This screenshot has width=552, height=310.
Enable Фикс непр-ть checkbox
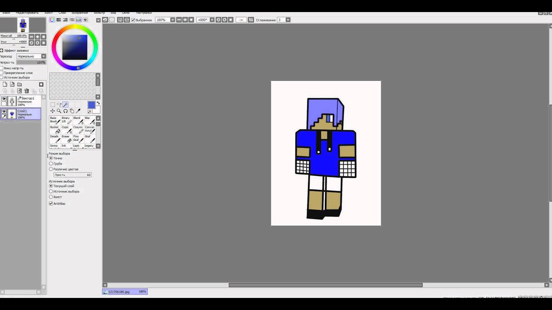coord(2,68)
